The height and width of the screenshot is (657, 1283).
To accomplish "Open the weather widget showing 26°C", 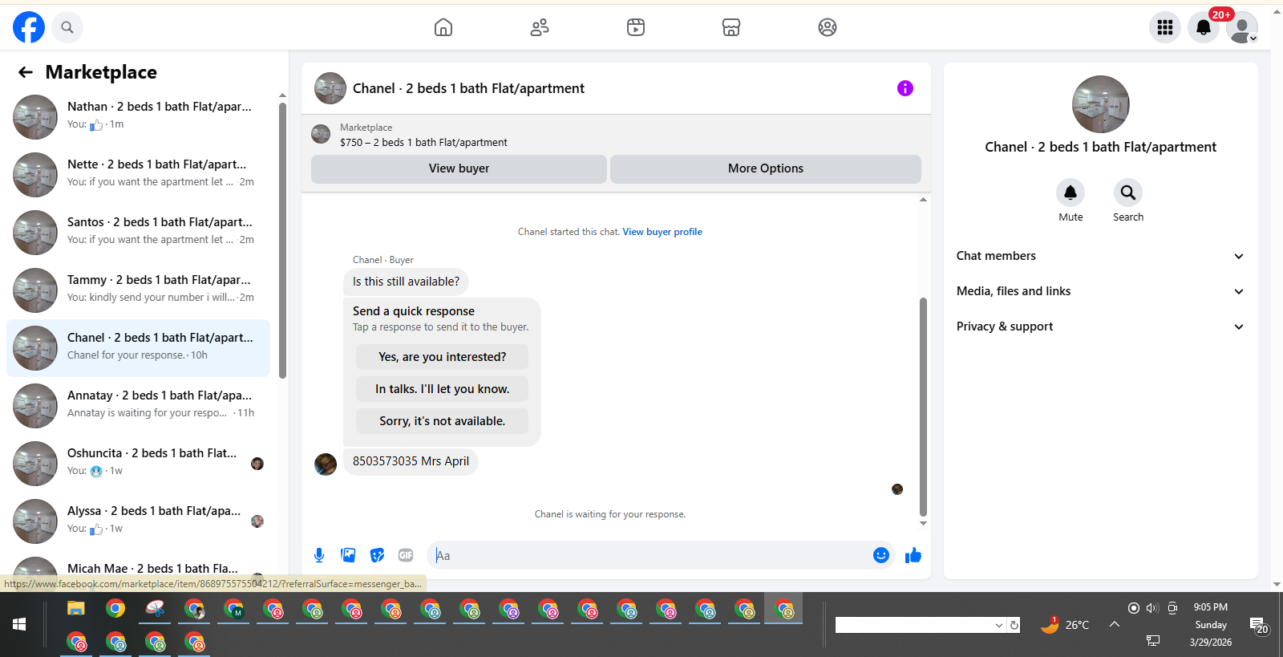I will point(1065,625).
